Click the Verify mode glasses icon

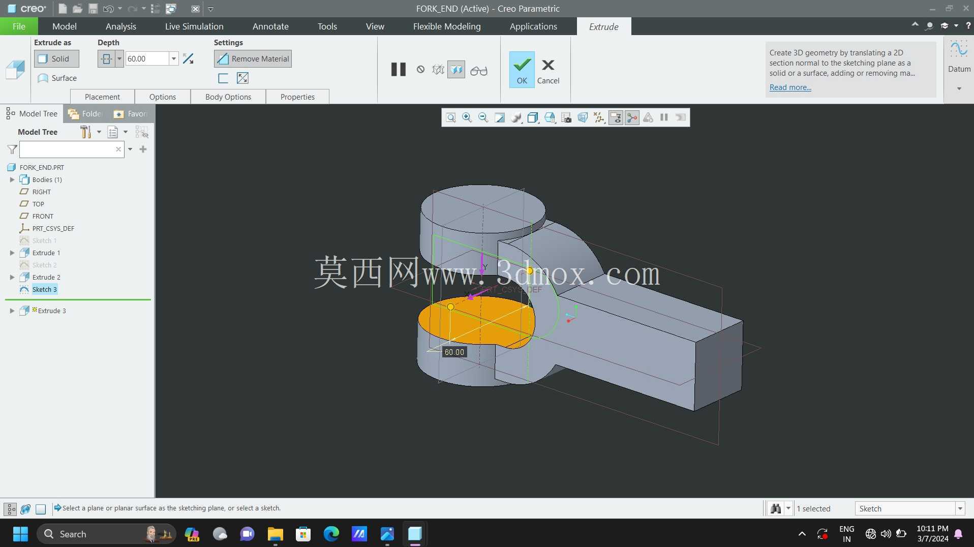coord(479,70)
